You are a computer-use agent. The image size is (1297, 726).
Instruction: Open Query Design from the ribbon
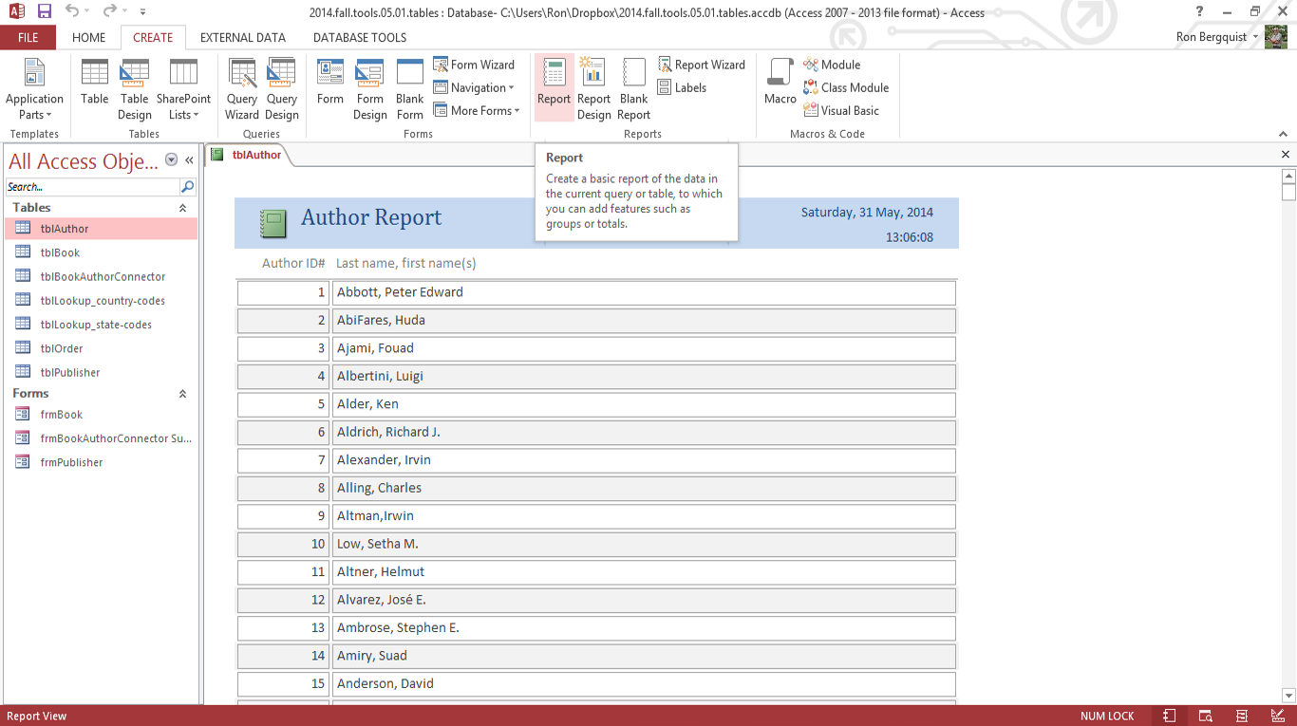click(x=281, y=89)
